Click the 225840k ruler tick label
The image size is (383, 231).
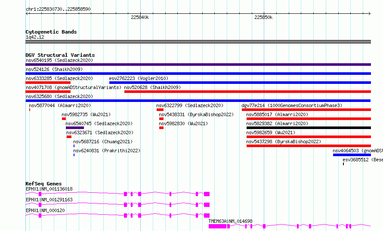(140, 17)
